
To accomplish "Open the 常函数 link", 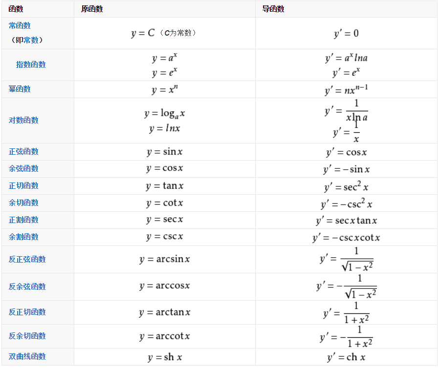I will (x=20, y=25).
